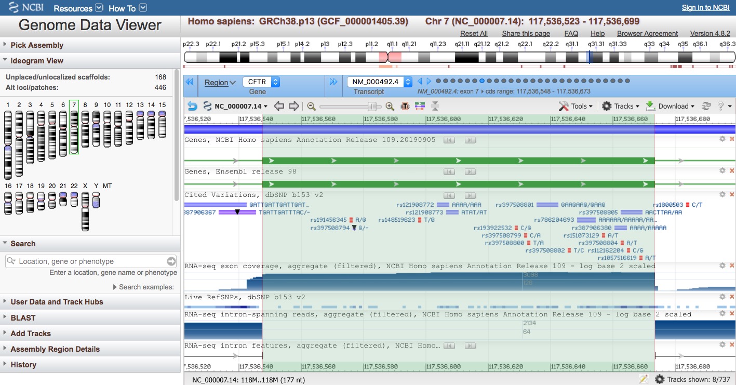Viewport: 736px width, 385px height.
Task: Open the Gene dropdown showing CFTR
Action: click(261, 82)
